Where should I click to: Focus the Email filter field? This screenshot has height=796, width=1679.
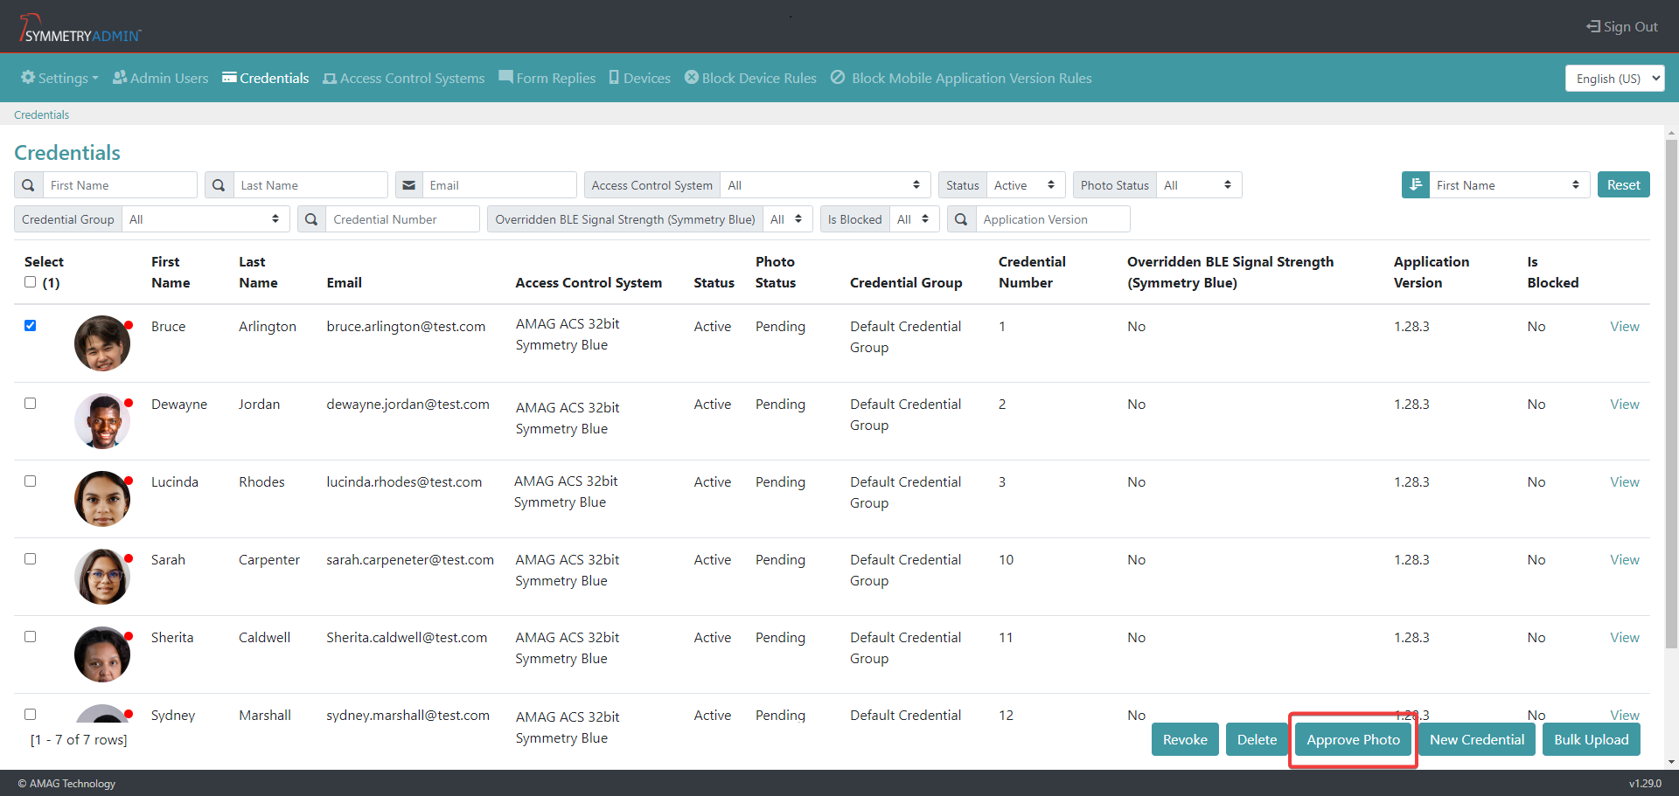(x=500, y=185)
